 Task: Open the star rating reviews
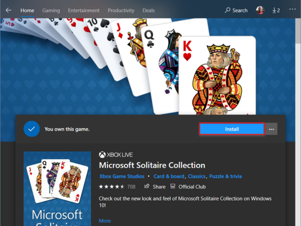(x=112, y=187)
